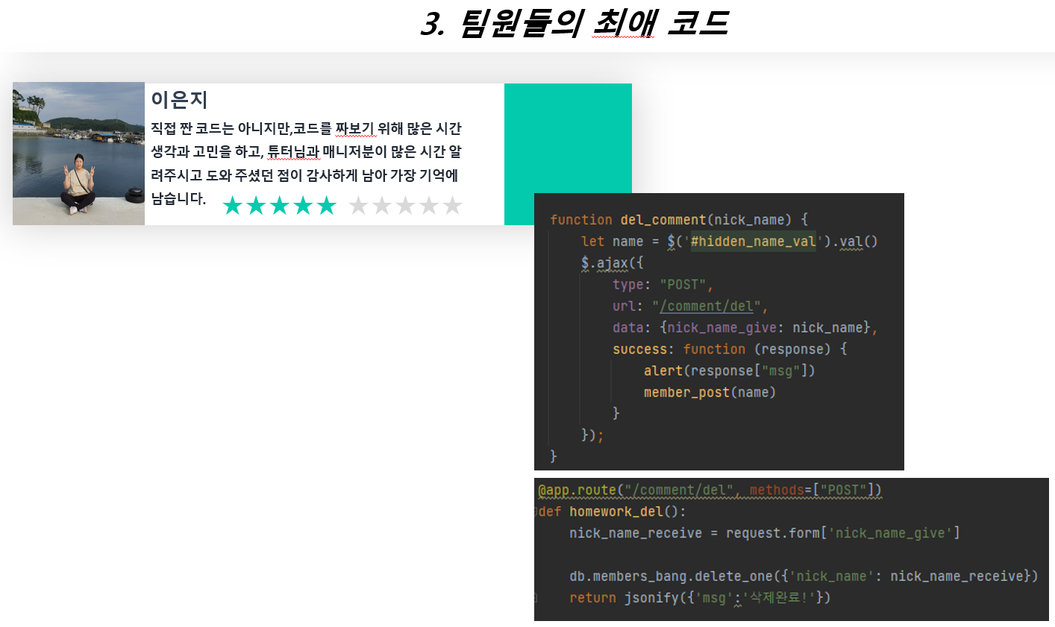Click the 'nick_name_receive = request.form' line
The width and height of the screenshot is (1055, 627).
click(x=765, y=534)
